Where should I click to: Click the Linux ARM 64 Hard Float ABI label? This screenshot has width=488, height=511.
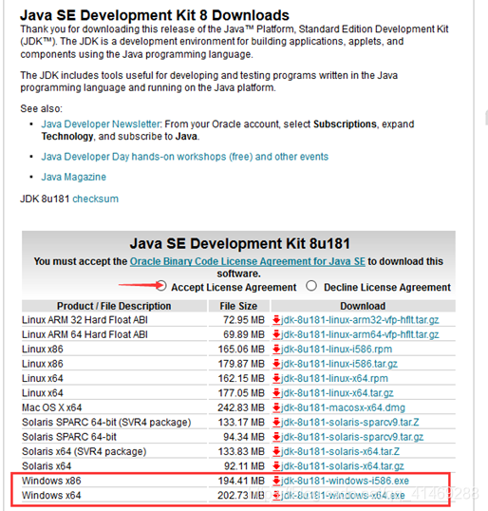84,334
